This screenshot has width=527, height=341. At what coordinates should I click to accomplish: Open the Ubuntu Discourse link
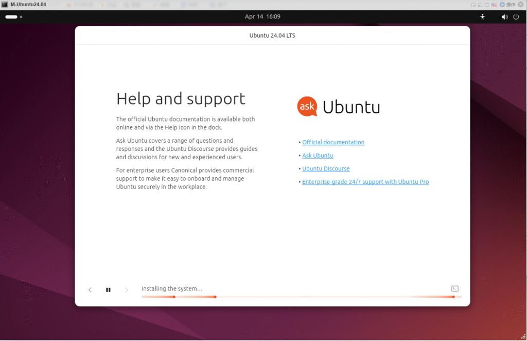326,169
